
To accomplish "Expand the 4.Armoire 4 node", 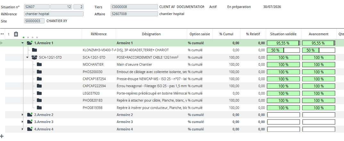I will (x=22, y=129).
